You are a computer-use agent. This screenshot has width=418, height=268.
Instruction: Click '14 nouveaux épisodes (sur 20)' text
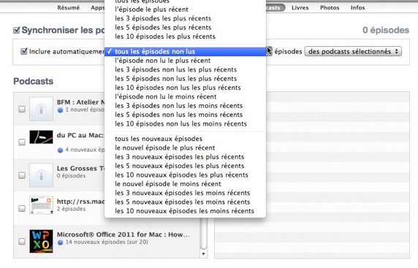tap(107, 242)
